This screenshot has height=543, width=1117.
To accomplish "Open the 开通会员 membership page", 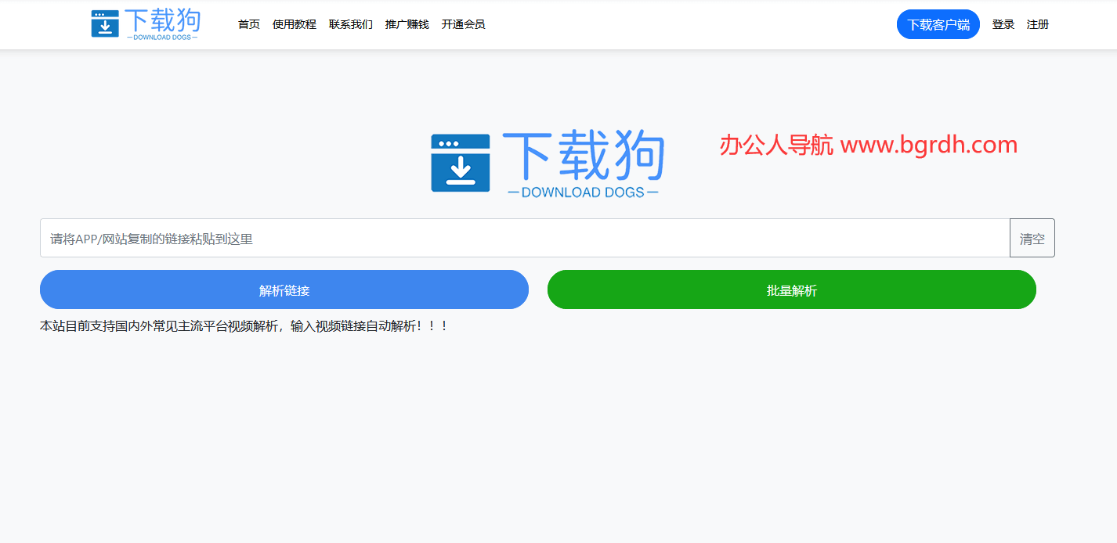I will click(x=462, y=24).
